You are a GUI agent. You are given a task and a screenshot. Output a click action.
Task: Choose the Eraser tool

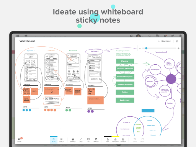123,140
